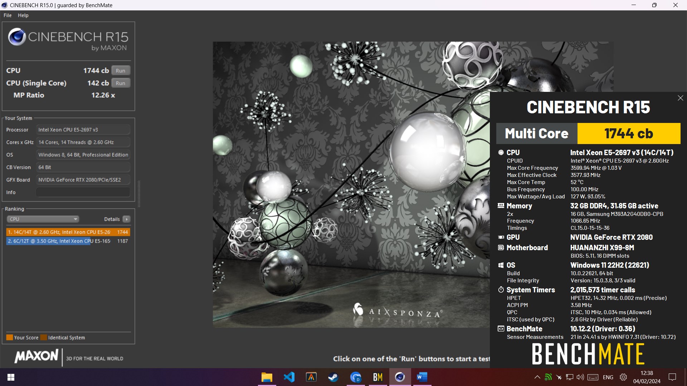
Task: Open the taskbar icon next to Visual Studio Code
Action: click(x=311, y=377)
